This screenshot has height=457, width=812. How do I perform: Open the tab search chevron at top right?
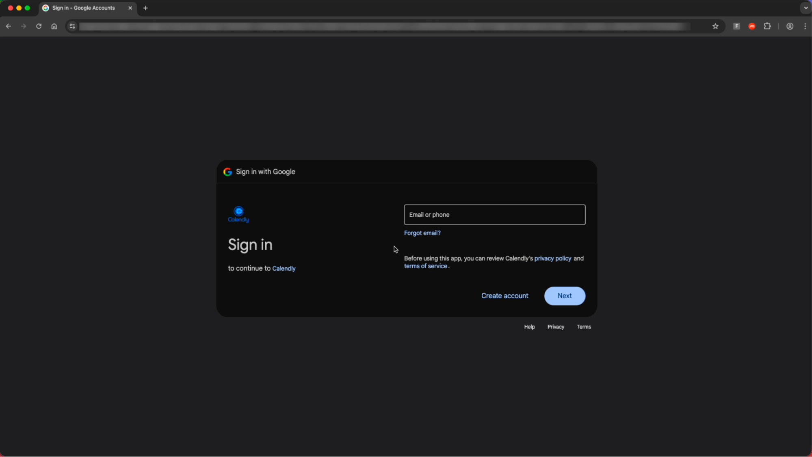[x=805, y=8]
